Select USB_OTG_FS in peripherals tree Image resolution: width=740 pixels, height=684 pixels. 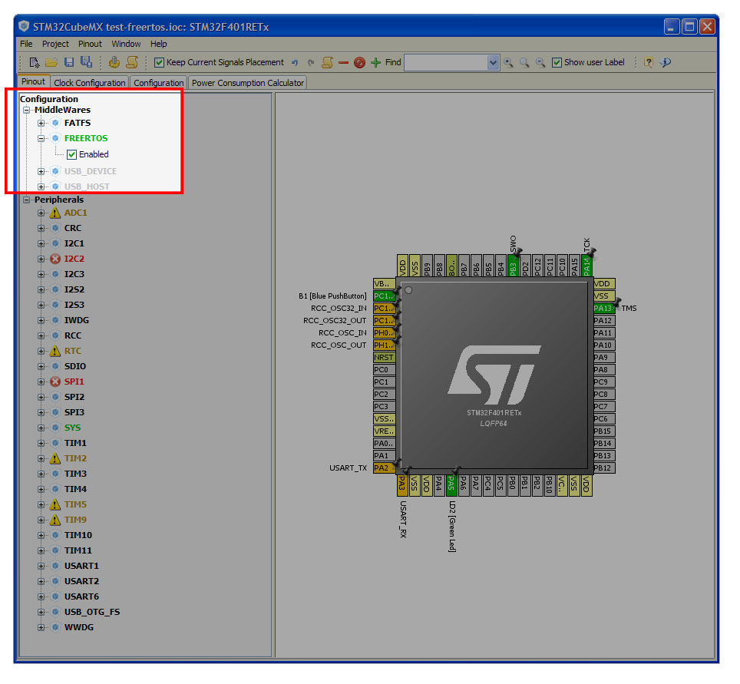(92, 612)
